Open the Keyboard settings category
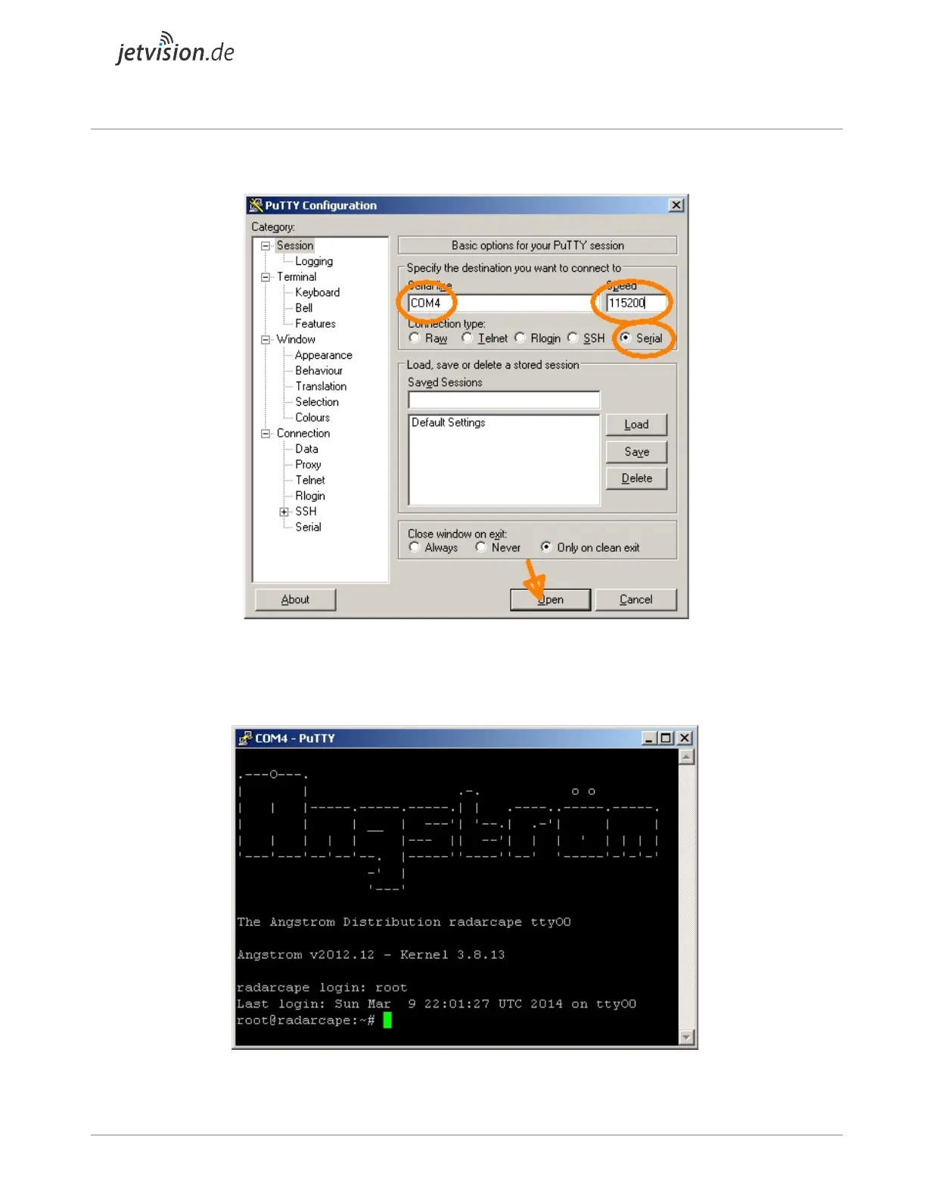Image resolution: width=926 pixels, height=1199 pixels. point(318,292)
